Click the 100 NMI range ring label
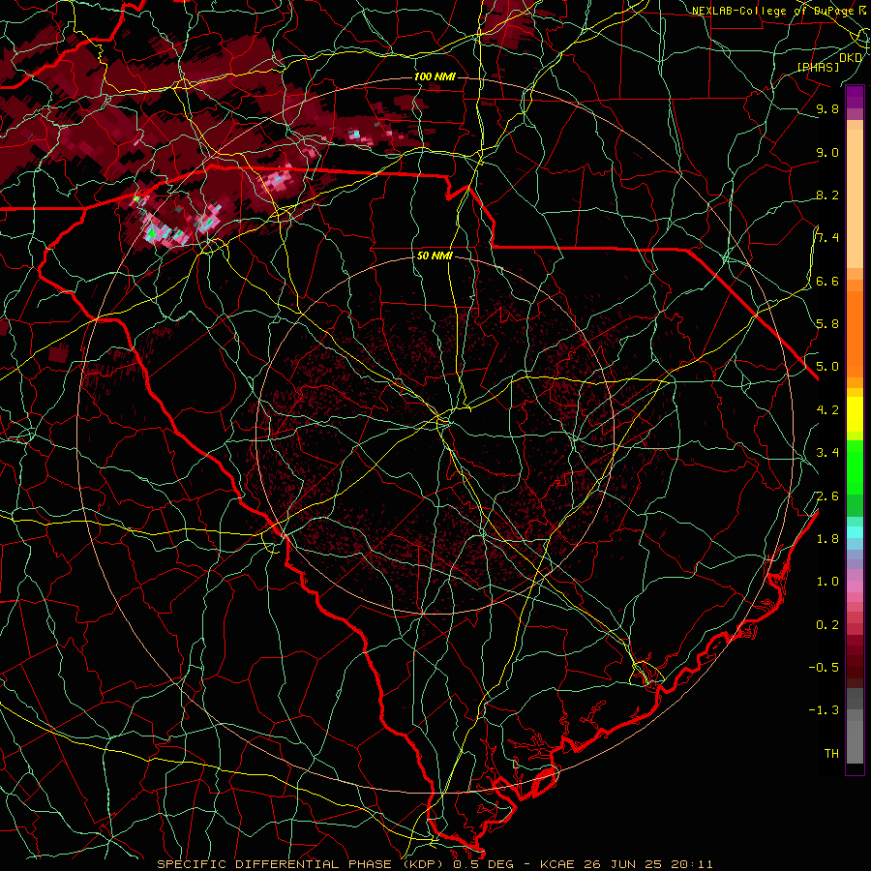 [x=435, y=76]
